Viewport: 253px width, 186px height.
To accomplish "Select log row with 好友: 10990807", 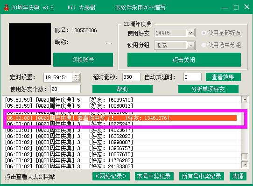I will [119, 142].
